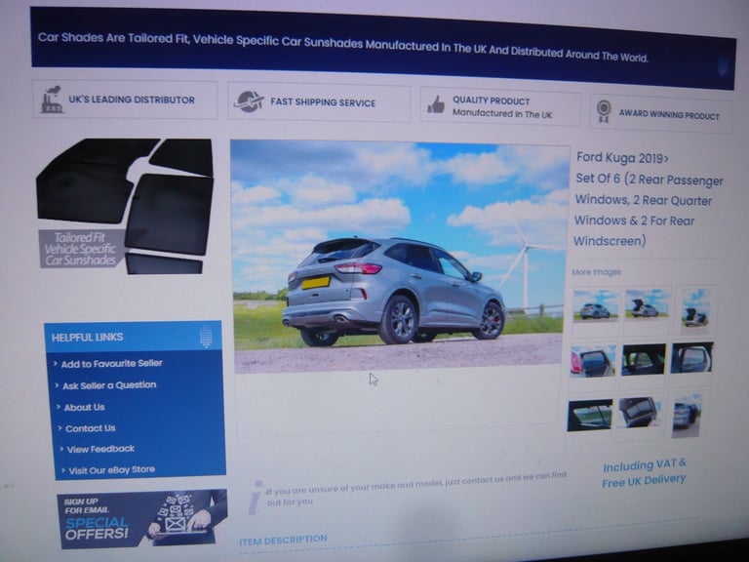
Task: Visit Our eBay Store link
Action: pos(112,470)
